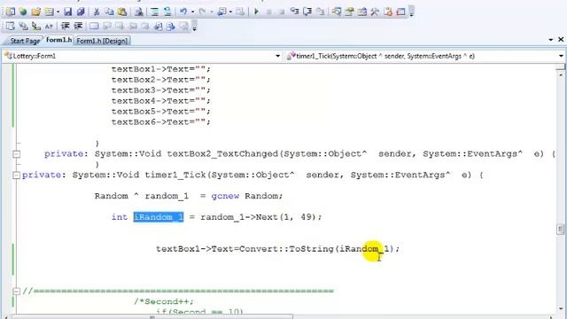Click Convert::ToString in the code
This screenshot has width=567, height=319.
pos(286,249)
